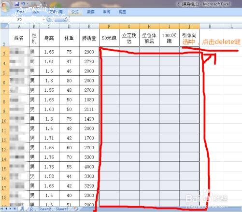The image size is (242, 212).
Task: Click the first-sheet navigation arrow
Action: pyautogui.click(x=2, y=209)
